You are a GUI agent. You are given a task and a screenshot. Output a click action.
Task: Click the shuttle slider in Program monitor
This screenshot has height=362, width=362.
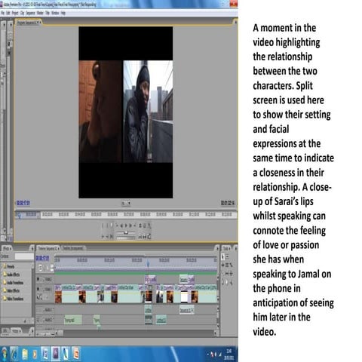pyautogui.click(x=126, y=232)
